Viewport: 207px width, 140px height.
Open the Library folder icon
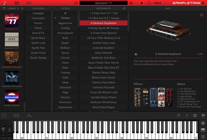[4, 8]
